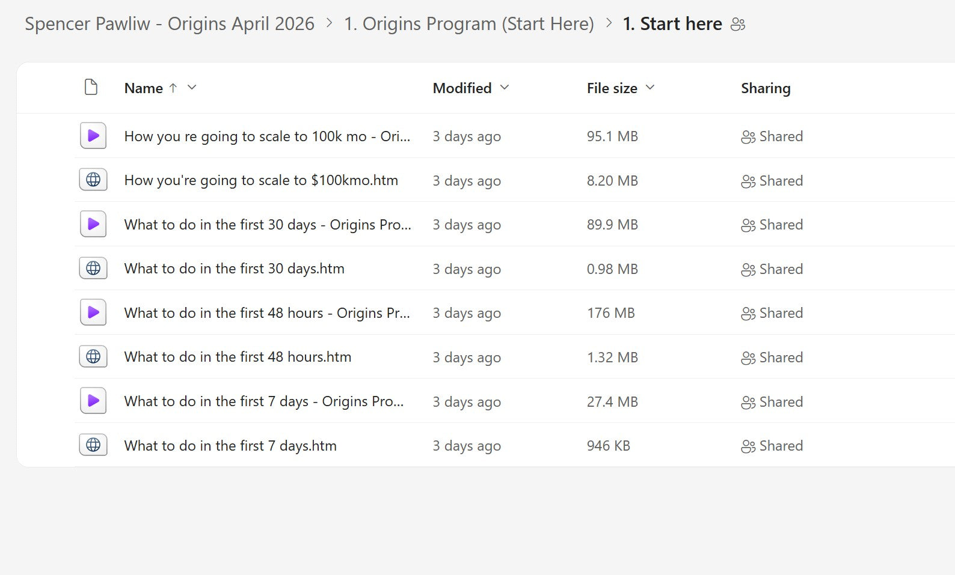The width and height of the screenshot is (955, 575).
Task: Click file type column header icon
Action: [91, 87]
